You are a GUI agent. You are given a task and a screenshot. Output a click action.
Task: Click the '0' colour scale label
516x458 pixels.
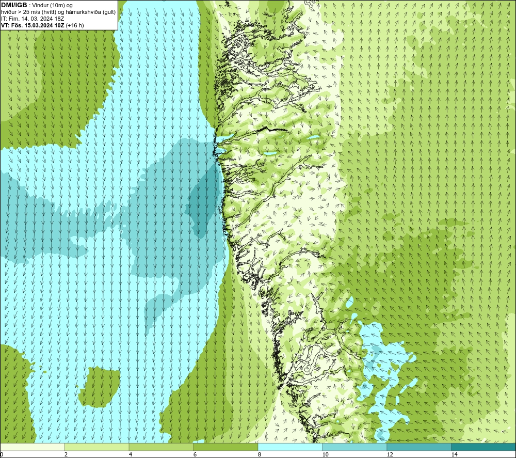(x=2, y=455)
